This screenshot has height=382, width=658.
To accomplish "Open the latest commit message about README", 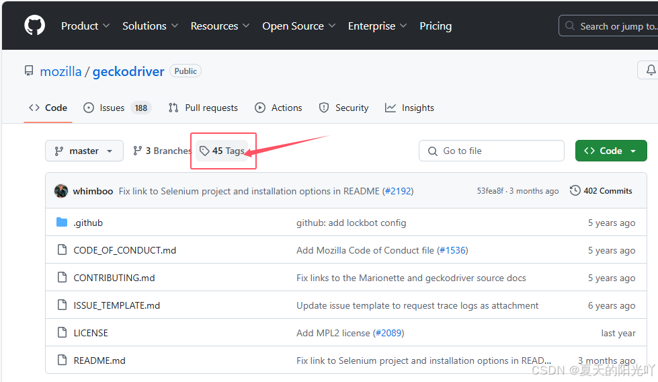I will 250,191.
